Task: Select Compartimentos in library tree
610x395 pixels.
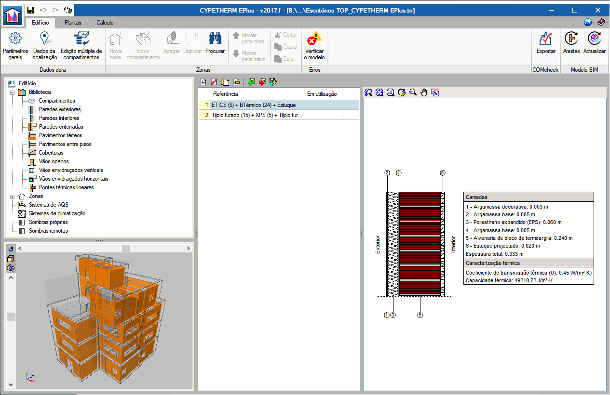Action: [x=56, y=101]
